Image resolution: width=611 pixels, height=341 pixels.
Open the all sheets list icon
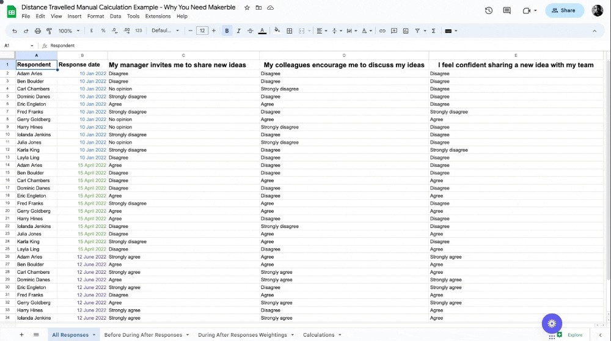click(36, 335)
